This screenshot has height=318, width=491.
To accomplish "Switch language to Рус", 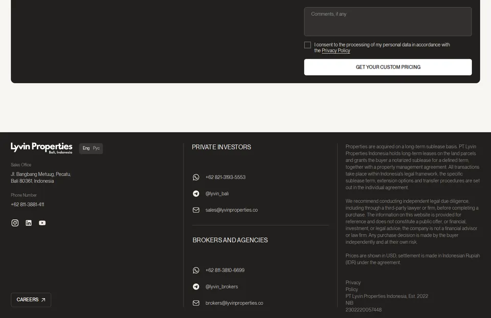I will [96, 148].
